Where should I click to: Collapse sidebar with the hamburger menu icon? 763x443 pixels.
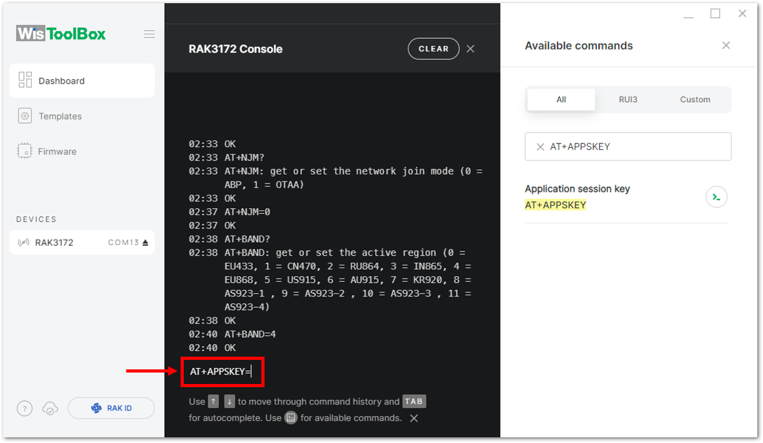point(149,34)
